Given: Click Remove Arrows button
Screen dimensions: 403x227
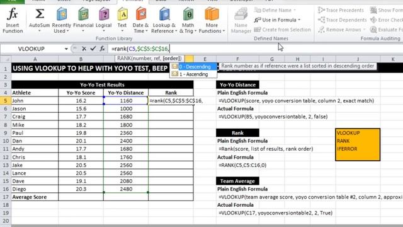Looking at the screenshot, I should coord(340,30).
